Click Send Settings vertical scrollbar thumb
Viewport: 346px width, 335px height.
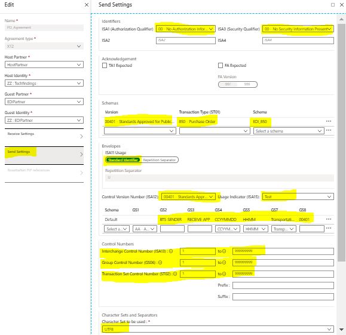click(x=341, y=143)
